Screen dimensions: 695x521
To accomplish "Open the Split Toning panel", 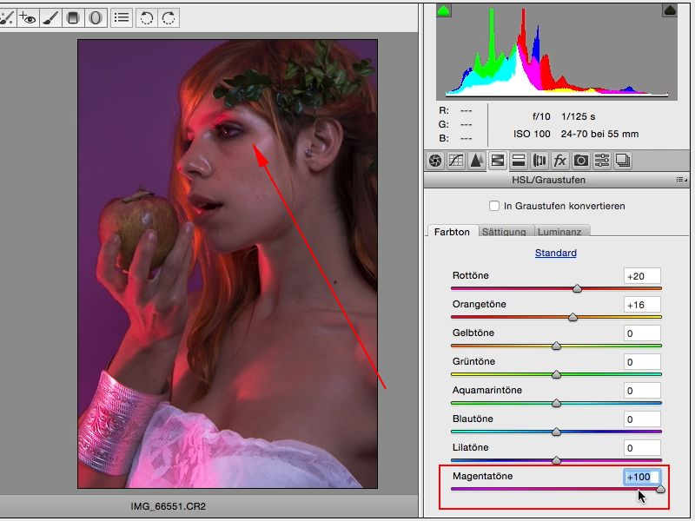I will pos(518,161).
